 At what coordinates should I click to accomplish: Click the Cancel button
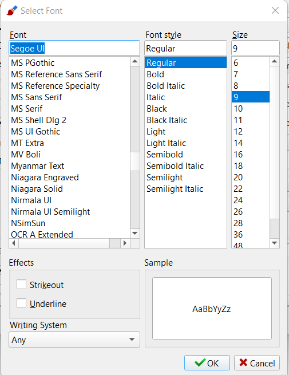(257, 363)
